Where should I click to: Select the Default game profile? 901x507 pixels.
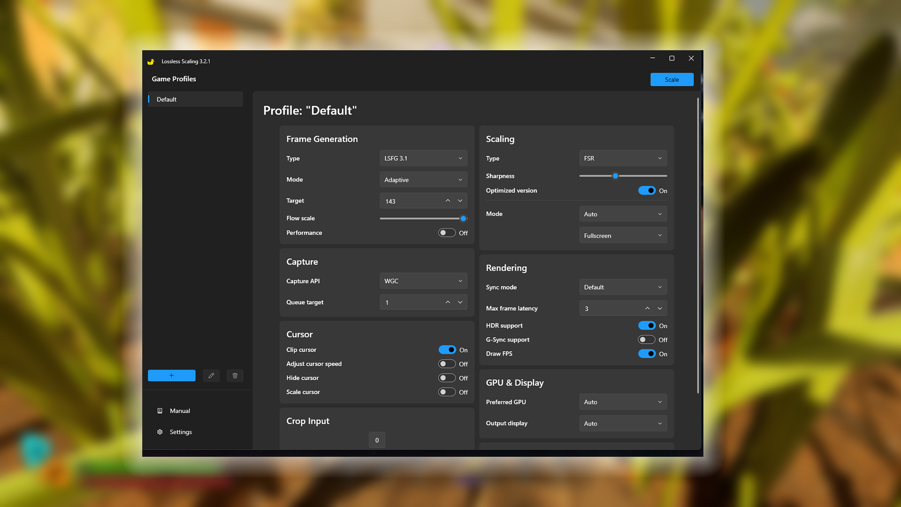195,100
